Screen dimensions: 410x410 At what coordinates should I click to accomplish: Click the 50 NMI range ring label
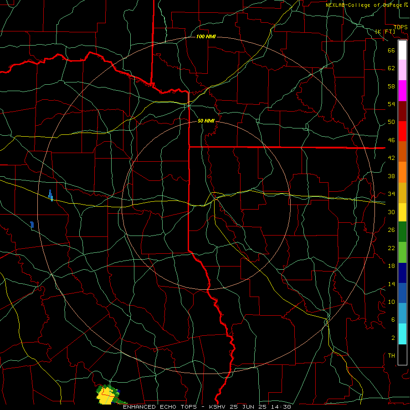tap(206, 121)
